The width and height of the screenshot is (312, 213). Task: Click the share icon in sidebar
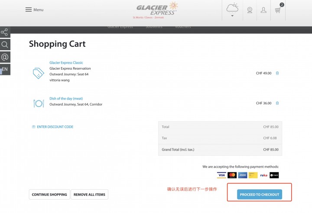pyautogui.click(x=4, y=32)
